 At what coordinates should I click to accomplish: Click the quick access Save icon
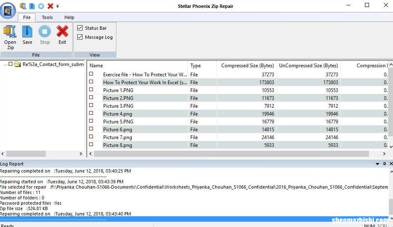[x=32, y=6]
